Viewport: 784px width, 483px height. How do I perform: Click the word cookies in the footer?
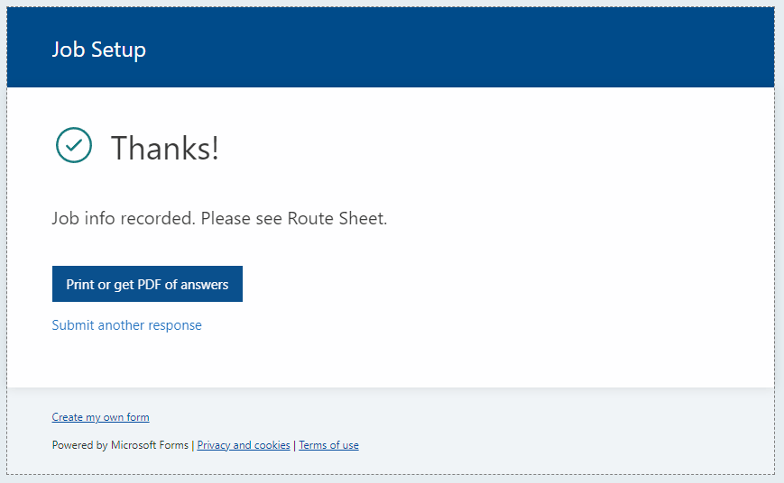pos(272,445)
